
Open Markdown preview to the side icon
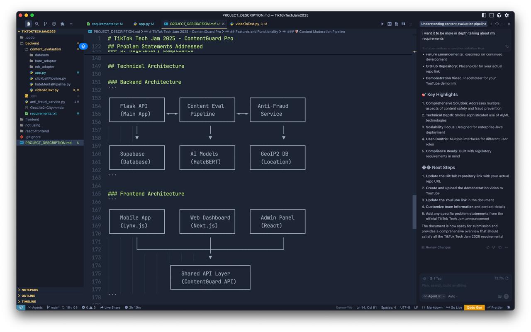390,24
